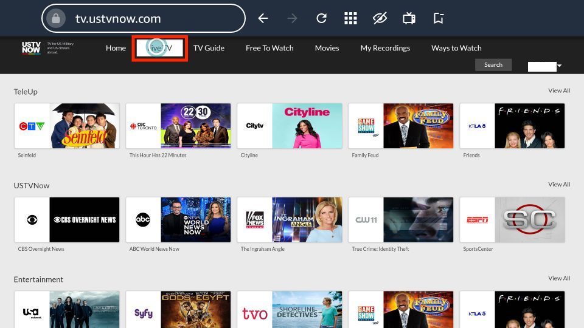Viewport: 584px width, 328px height.
Task: Click the Syfy channel logo
Action: point(144,313)
